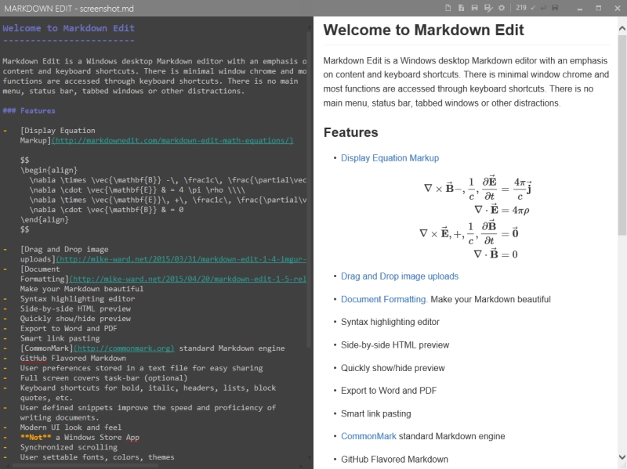The height and width of the screenshot is (469, 627).
Task: Click the editor pane vertical scrollbar
Action: (x=309, y=188)
